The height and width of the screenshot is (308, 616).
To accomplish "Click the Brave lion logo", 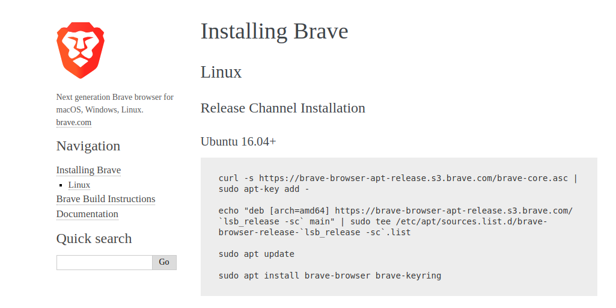I will pos(81,51).
